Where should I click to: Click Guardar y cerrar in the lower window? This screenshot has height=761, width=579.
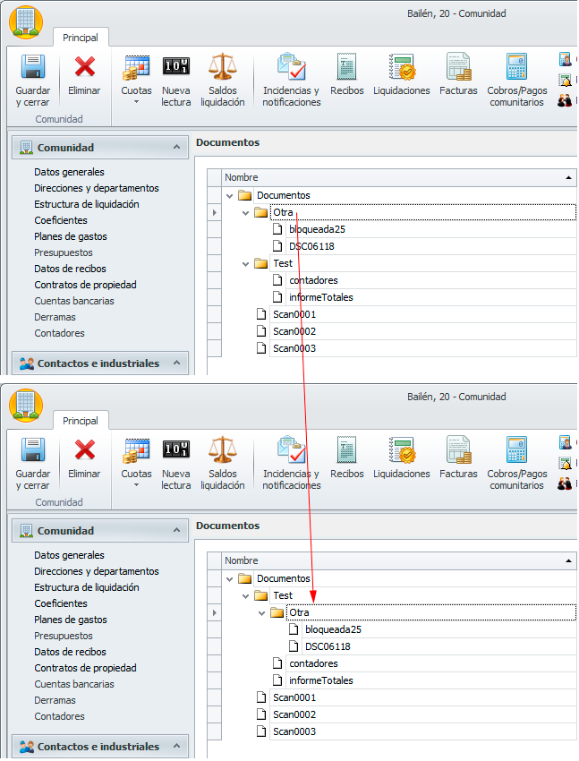point(32,464)
